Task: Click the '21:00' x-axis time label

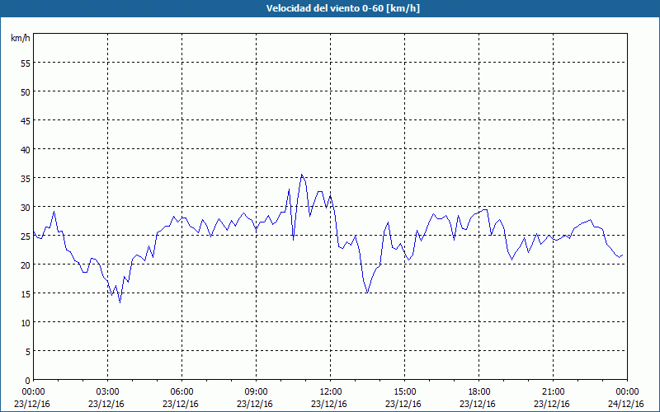Action: pyautogui.click(x=553, y=392)
